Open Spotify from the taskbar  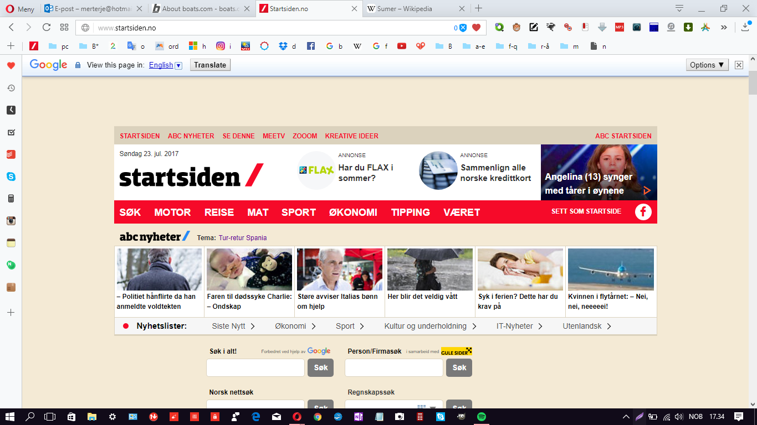(x=482, y=417)
